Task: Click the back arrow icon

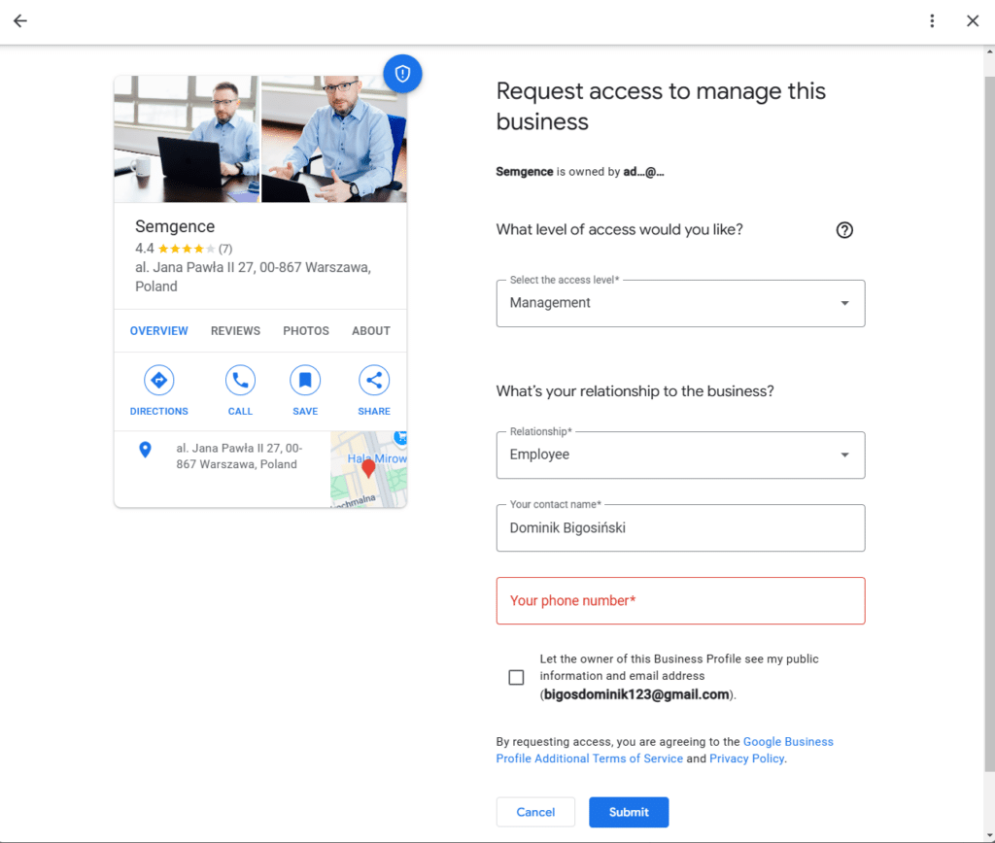Action: [x=20, y=21]
